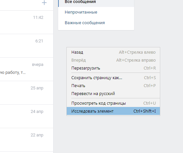Choose "Вперёд" in the context menu

113,60
